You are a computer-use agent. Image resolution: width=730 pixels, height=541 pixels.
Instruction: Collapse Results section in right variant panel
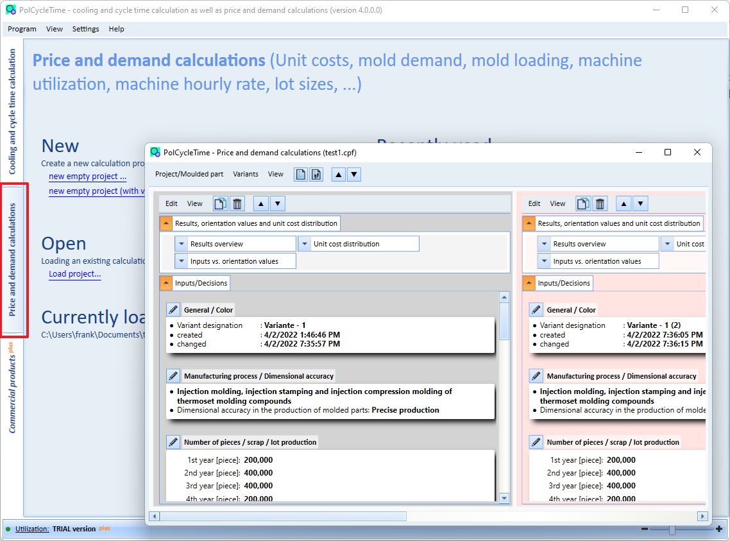pos(529,223)
